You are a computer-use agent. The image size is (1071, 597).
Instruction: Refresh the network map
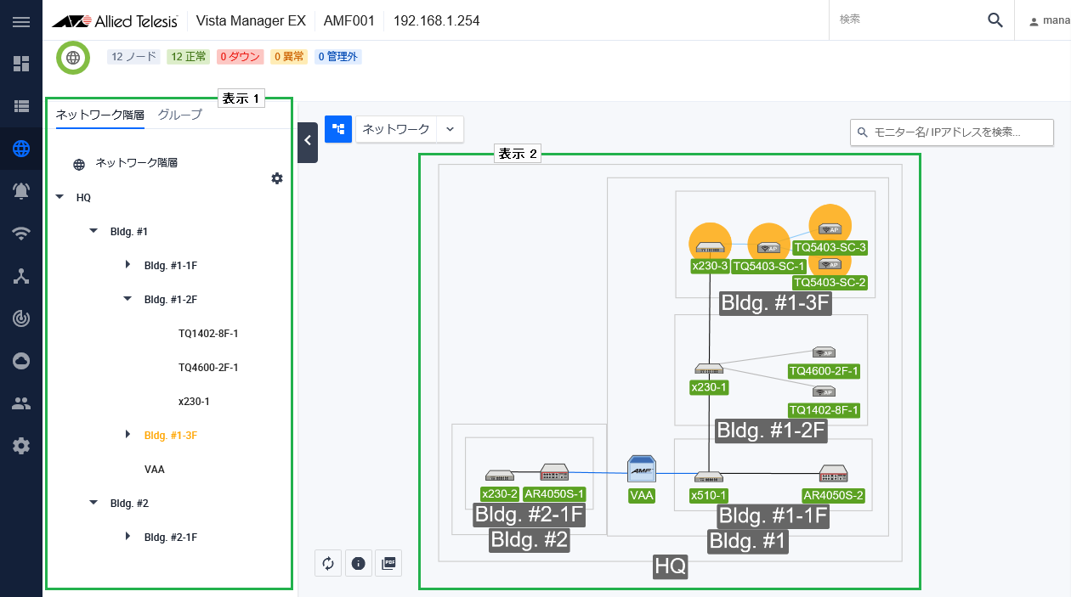pos(328,563)
